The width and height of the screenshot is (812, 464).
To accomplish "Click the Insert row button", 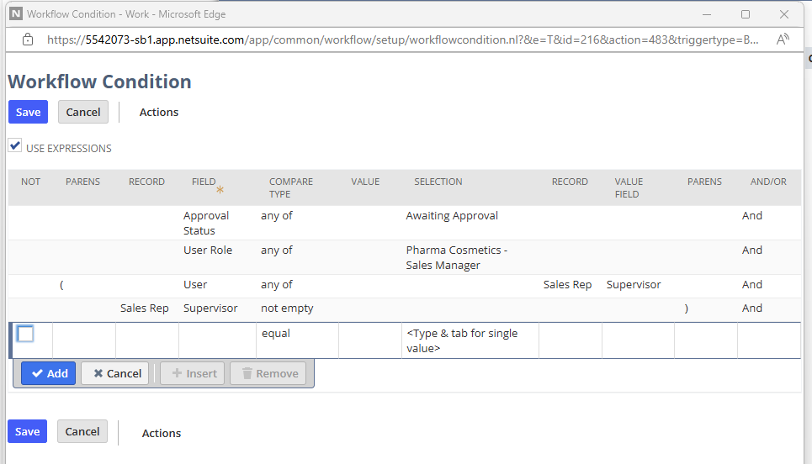I will [x=193, y=373].
